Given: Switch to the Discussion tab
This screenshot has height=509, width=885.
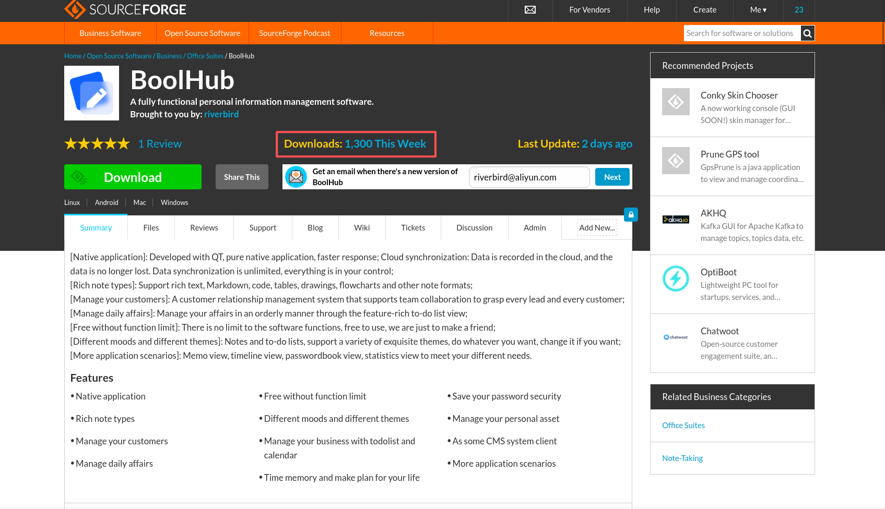Looking at the screenshot, I should pyautogui.click(x=475, y=228).
